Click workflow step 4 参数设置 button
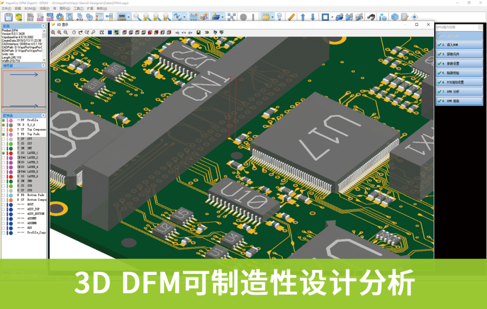Viewport: 487px width, 309px height. coord(459,64)
